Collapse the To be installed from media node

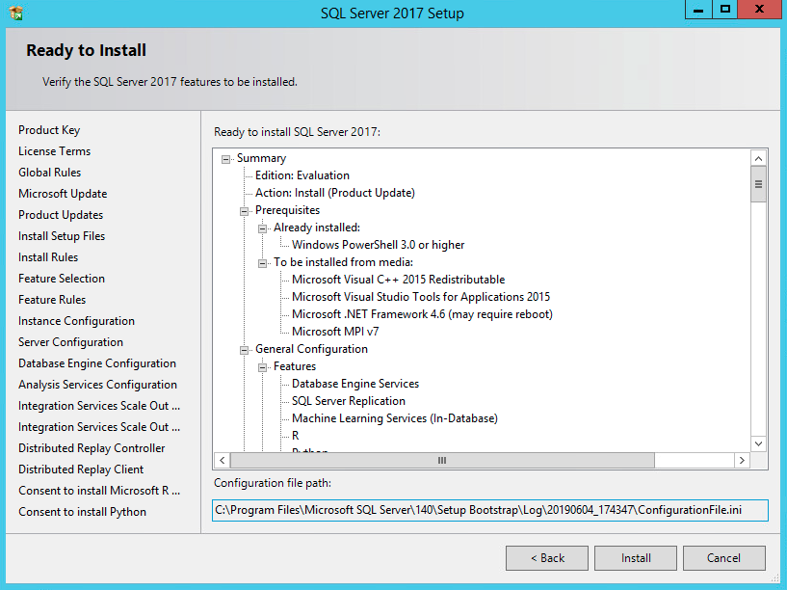(x=263, y=263)
